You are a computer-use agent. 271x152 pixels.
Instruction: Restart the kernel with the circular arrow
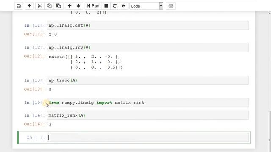click(115, 6)
